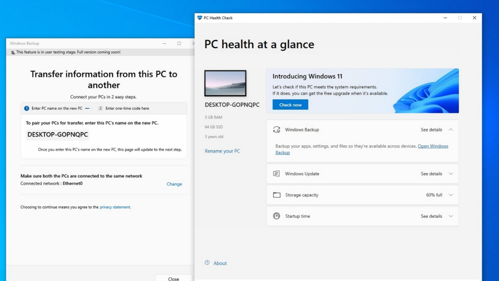Viewport: 499px width, 281px height.
Task: Change the connected network
Action: (x=174, y=184)
